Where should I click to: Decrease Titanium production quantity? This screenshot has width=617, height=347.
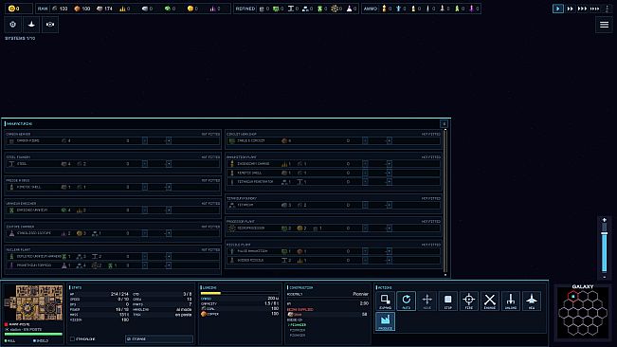(365, 205)
